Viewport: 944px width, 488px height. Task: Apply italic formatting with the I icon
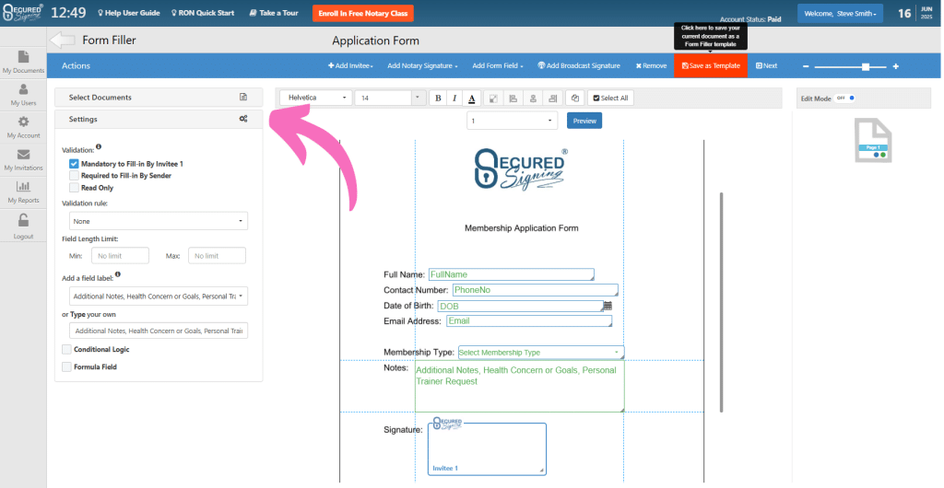click(454, 98)
